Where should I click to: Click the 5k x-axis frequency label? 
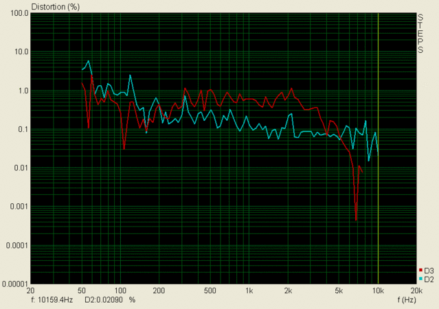339,291
